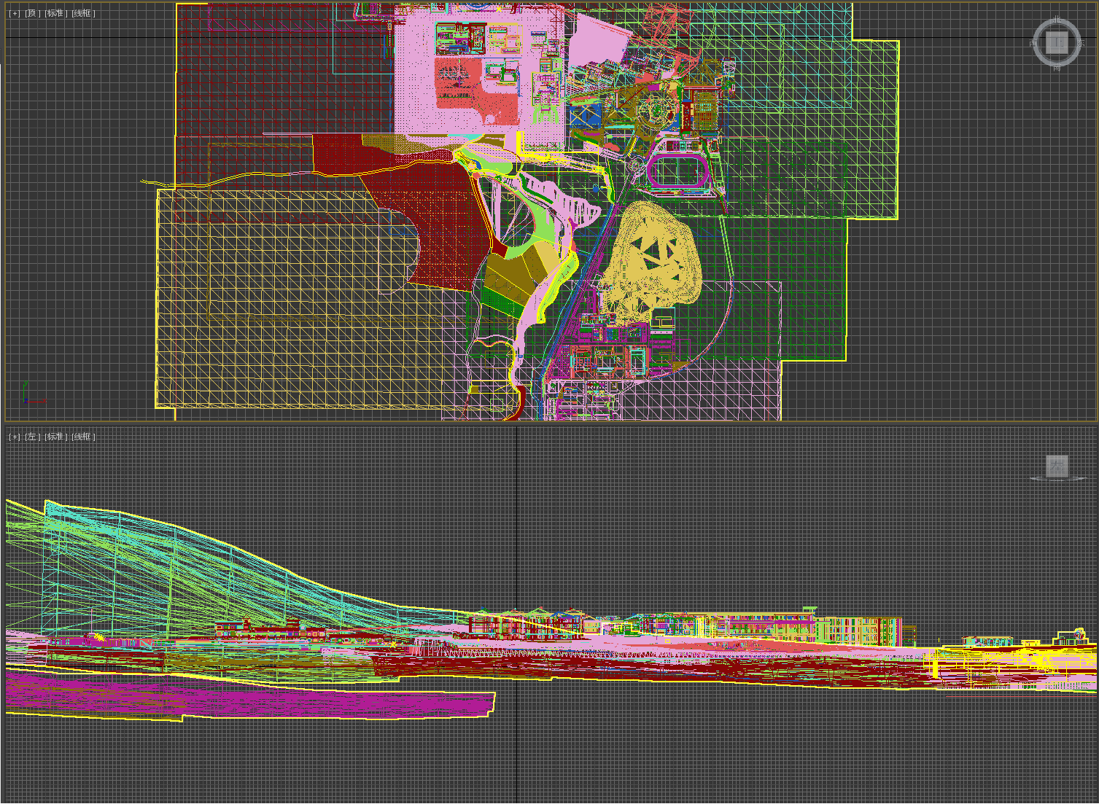Click the [左] view label in lower viewport

click(x=33, y=437)
